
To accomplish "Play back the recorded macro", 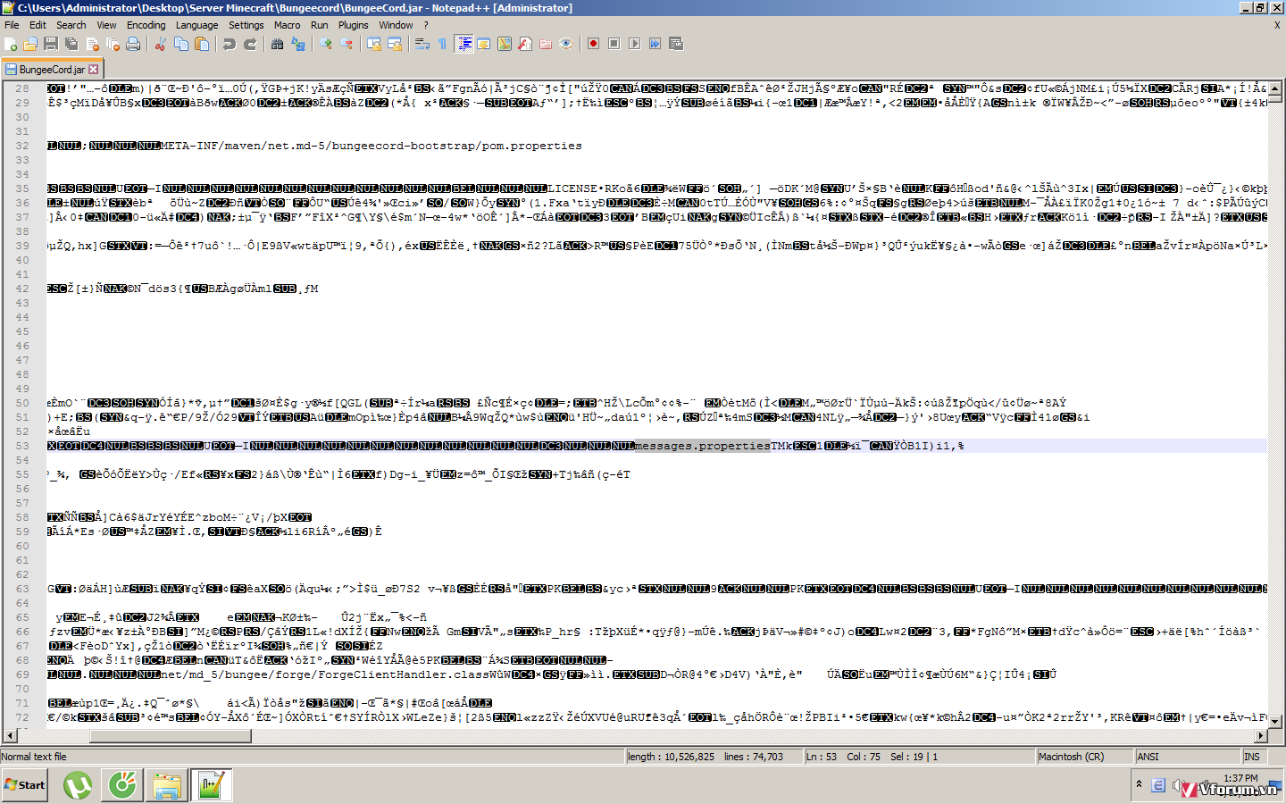I will [x=635, y=44].
